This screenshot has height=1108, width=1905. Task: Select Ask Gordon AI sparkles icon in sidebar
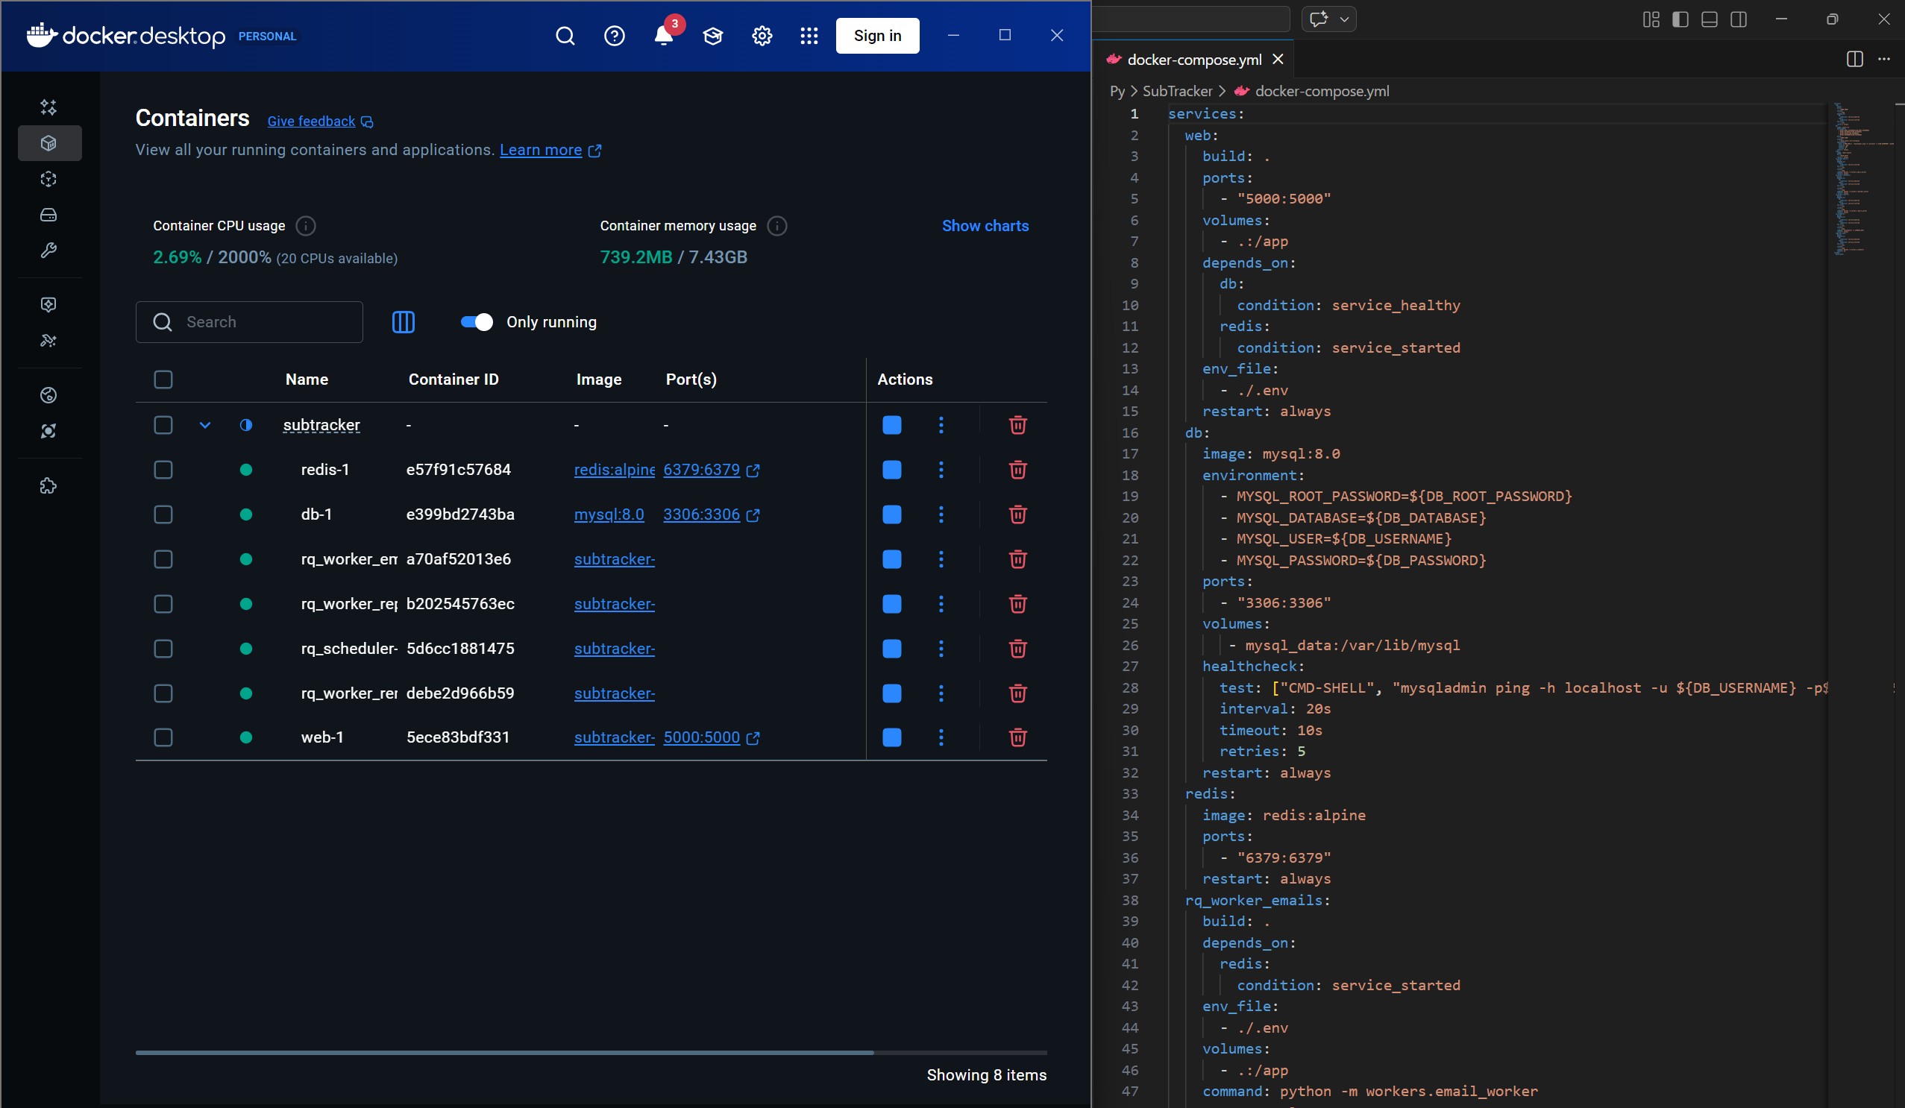[x=48, y=107]
